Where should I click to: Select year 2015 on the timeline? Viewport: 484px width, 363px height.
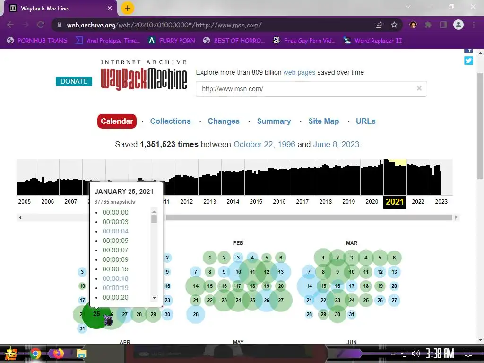pyautogui.click(x=256, y=201)
